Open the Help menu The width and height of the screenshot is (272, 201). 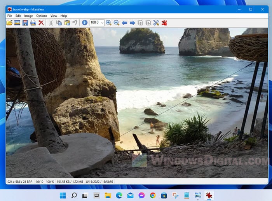coord(64,16)
